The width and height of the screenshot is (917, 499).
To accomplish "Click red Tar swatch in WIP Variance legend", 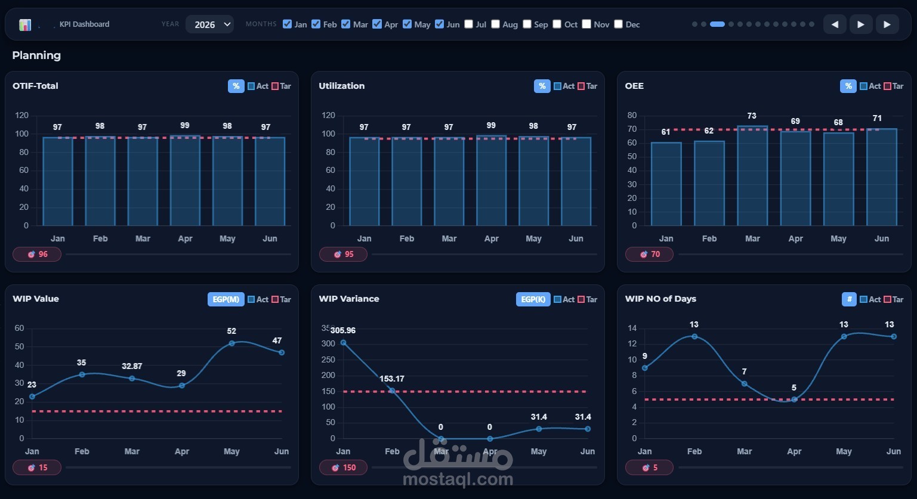I will coord(581,299).
